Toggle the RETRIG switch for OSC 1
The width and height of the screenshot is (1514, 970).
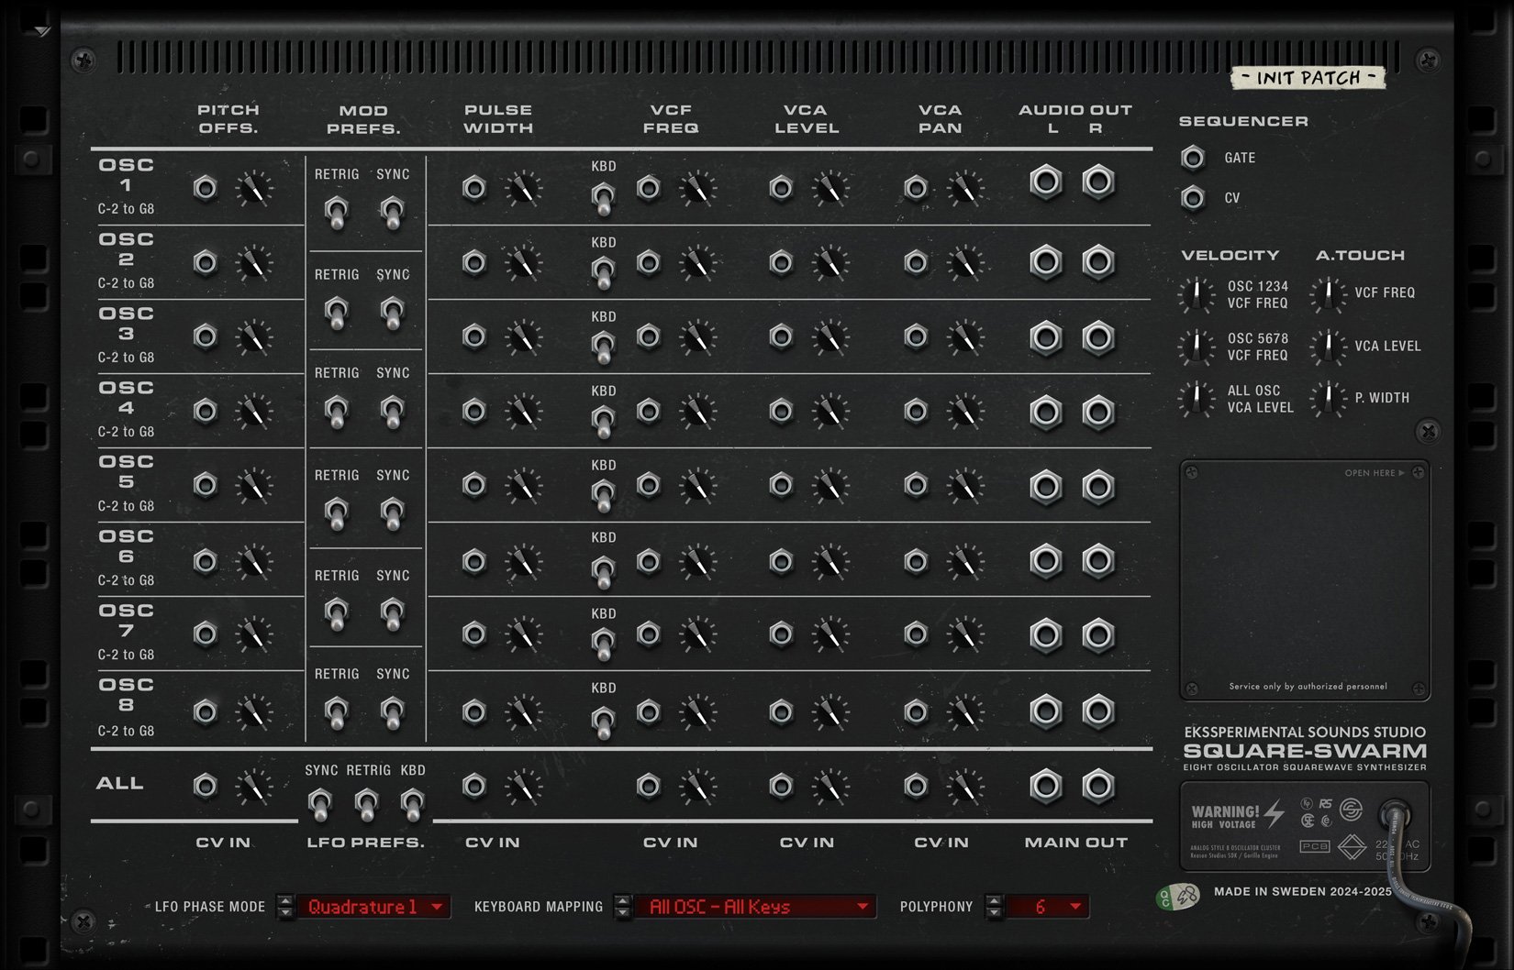point(337,213)
